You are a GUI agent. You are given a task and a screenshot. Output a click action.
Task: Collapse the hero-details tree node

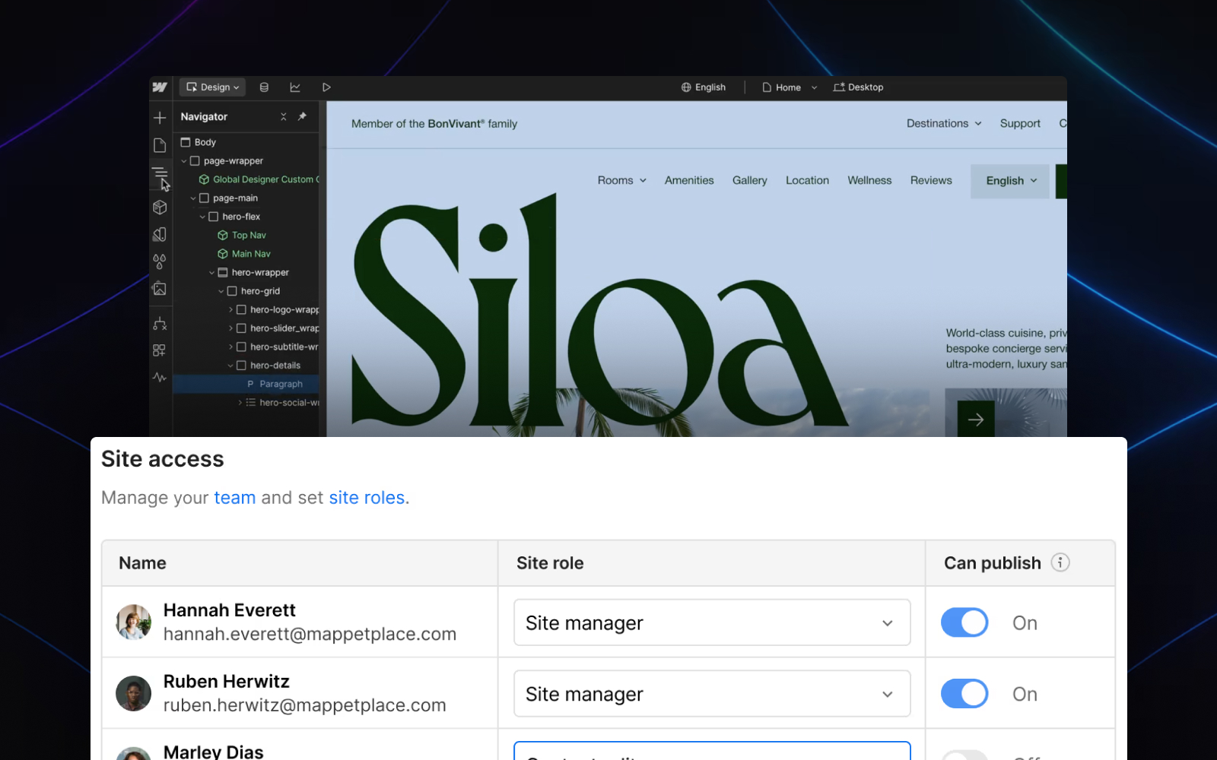click(230, 366)
